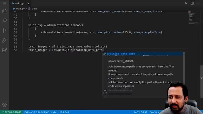Click the remote host 127.0.0.1:10000 indicator
The width and height of the screenshot is (203, 114).
(x=12, y=112)
